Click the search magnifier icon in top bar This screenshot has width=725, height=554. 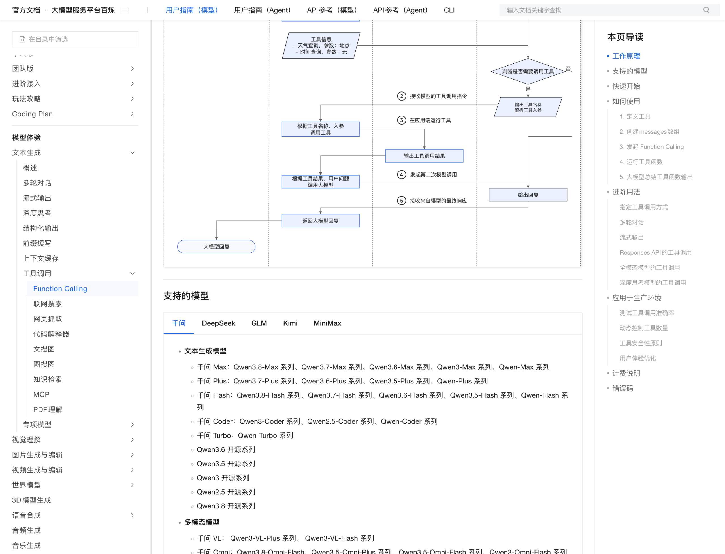(x=706, y=10)
